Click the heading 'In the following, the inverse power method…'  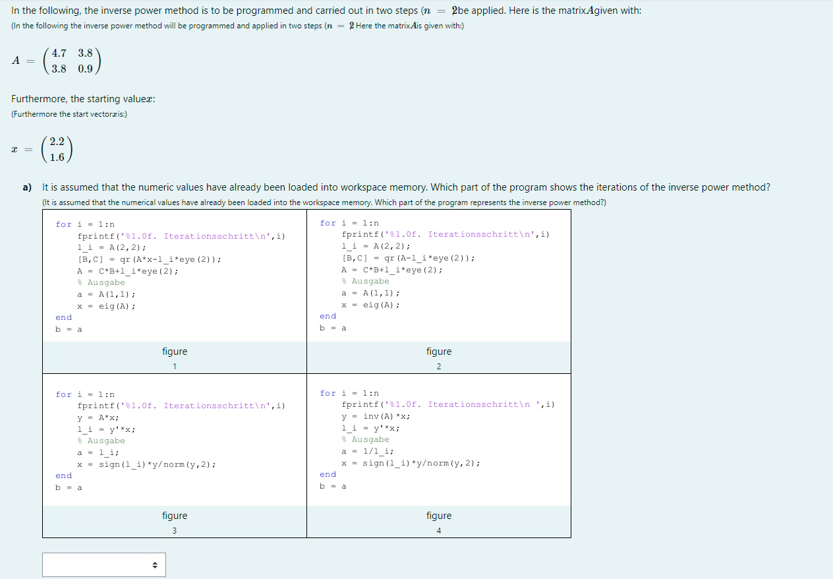326,11
